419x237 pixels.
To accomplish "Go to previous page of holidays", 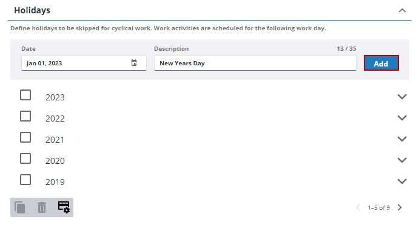I will pos(358,207).
